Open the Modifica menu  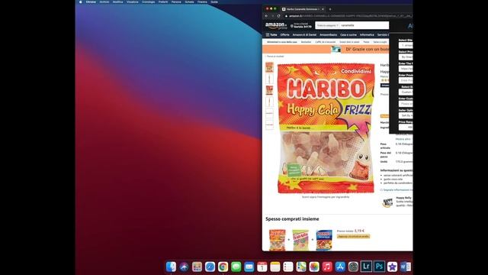(117, 2)
